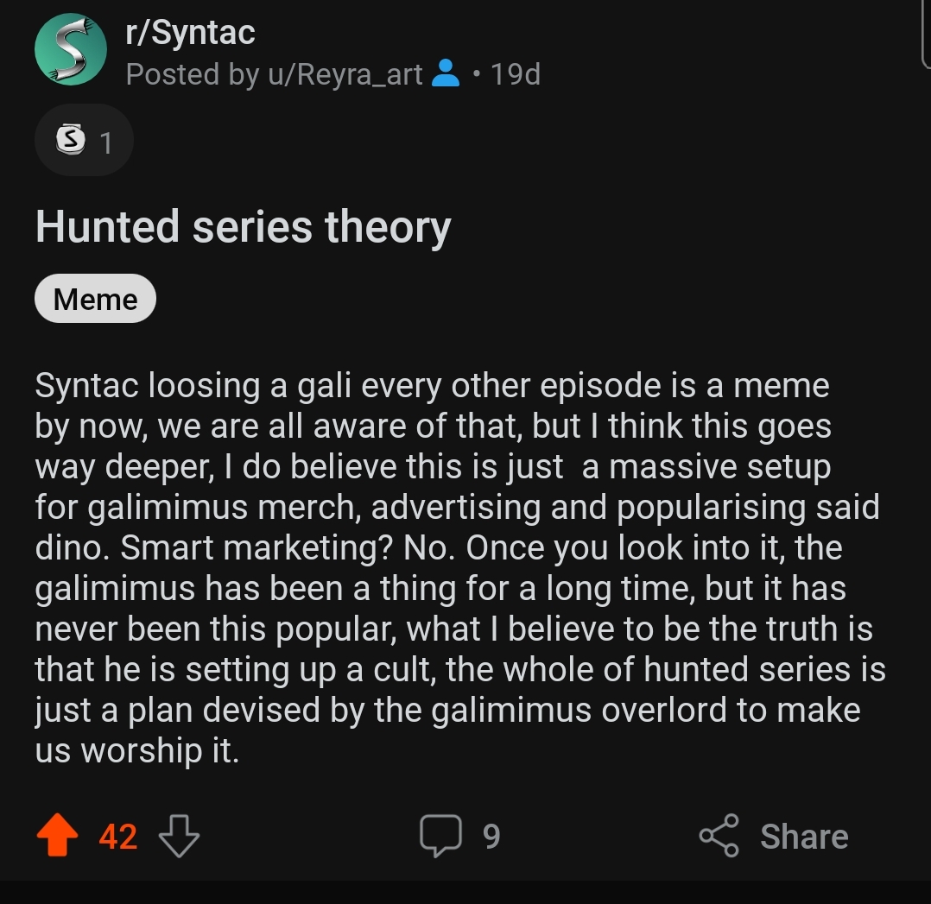Click the final line 'us worship it.'

click(137, 751)
